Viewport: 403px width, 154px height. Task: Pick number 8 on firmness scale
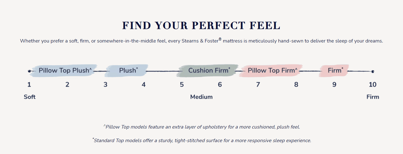pos(296,85)
